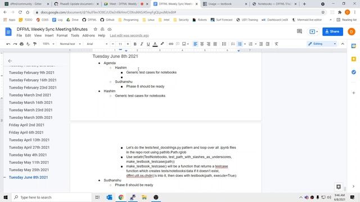Move the document to a folder
Image resolution: width=360 pixels, height=202 pixels.
[102, 29]
